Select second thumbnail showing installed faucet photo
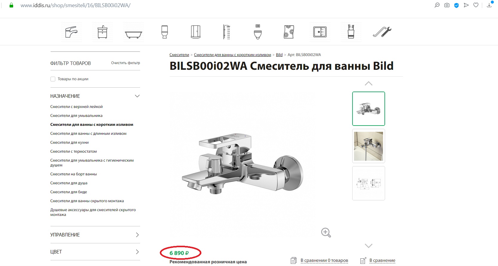498x266 pixels. 369,146
